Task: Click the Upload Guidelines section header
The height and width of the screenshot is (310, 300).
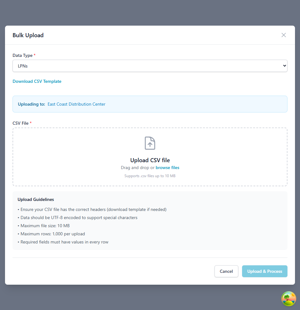Action: [36, 199]
